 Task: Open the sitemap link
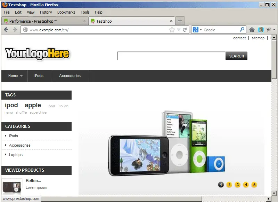pos(258,38)
